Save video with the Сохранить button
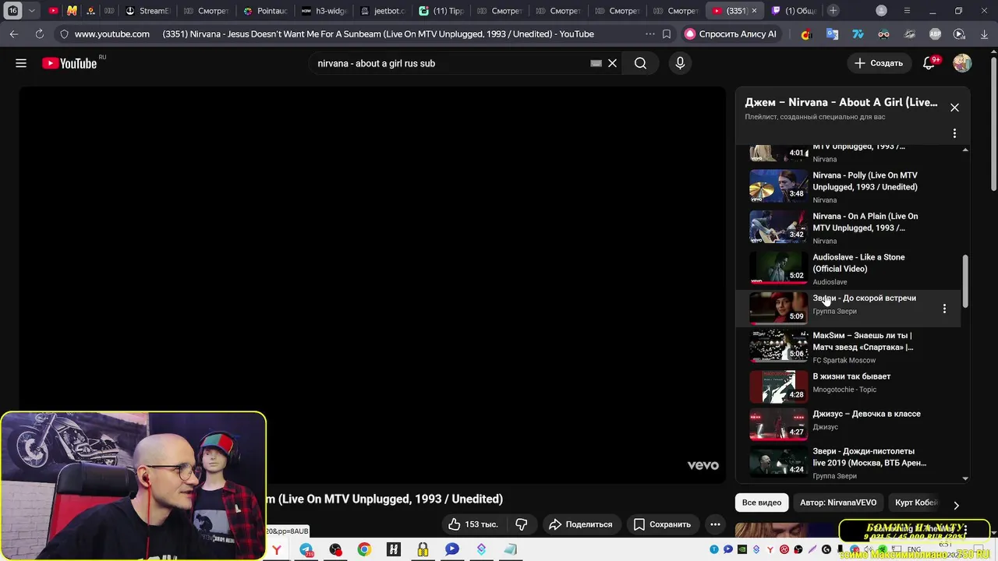Viewport: 998px width, 561px height. [x=662, y=524]
